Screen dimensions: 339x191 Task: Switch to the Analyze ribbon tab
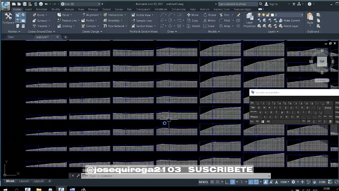69,9
